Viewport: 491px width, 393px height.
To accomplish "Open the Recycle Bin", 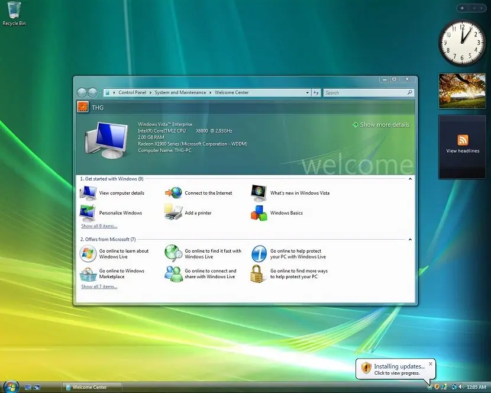I will click(13, 9).
